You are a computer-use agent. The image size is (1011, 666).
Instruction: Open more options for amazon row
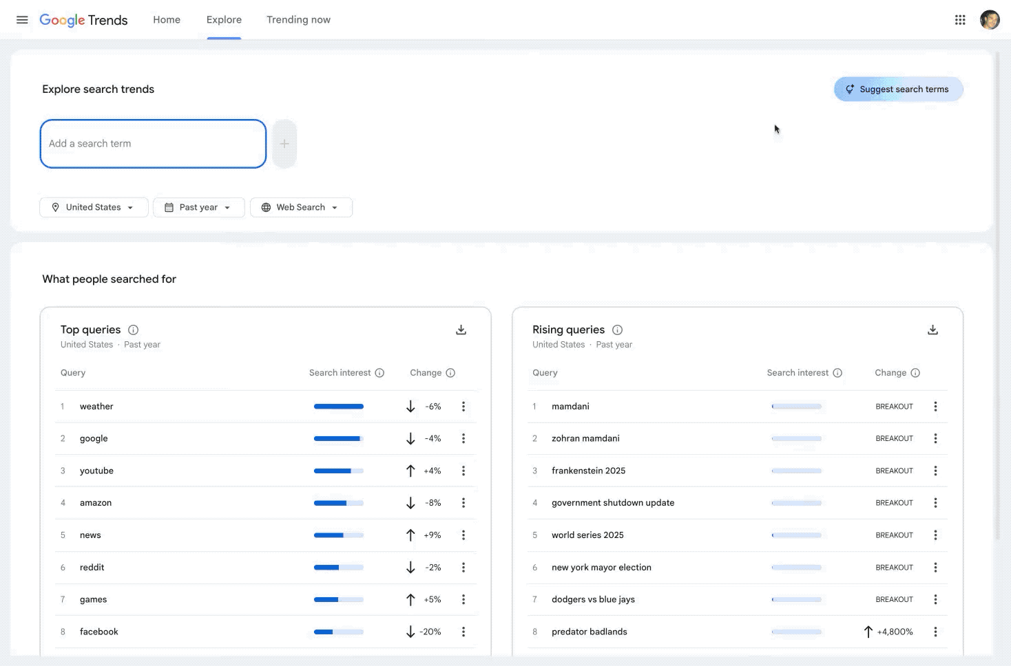click(463, 503)
